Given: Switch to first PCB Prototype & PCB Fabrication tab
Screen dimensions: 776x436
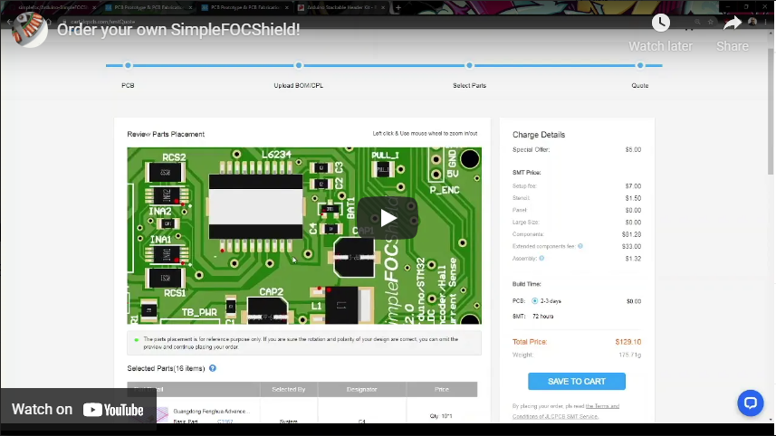Looking at the screenshot, I should (x=149, y=7).
